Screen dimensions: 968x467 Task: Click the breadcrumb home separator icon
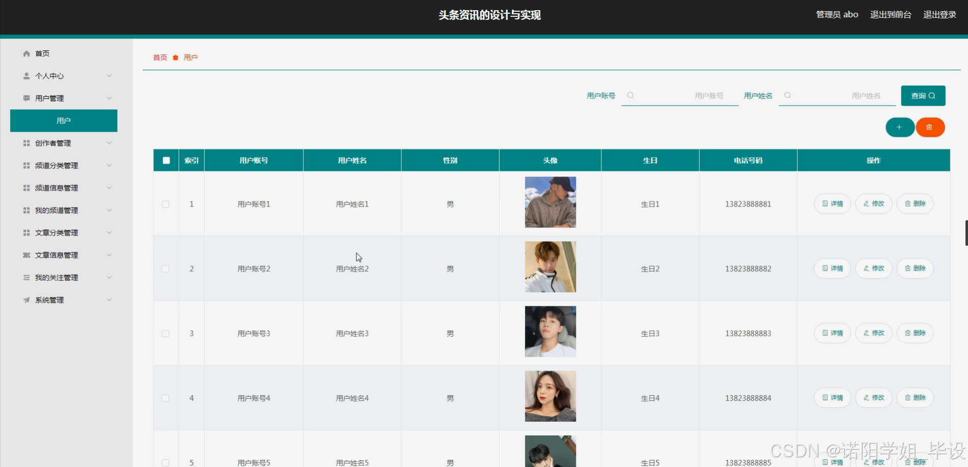coord(175,57)
